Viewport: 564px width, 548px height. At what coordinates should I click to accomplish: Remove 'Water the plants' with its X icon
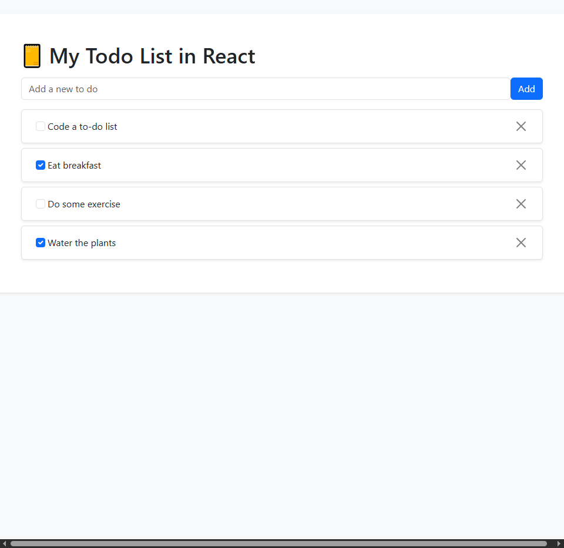521,243
